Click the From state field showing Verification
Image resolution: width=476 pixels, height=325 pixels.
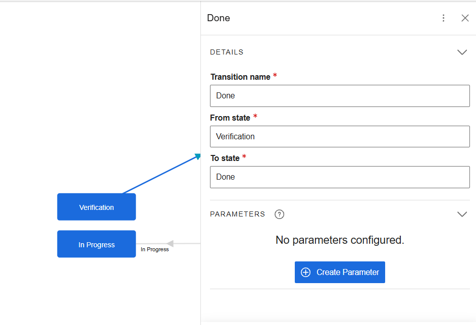click(340, 137)
